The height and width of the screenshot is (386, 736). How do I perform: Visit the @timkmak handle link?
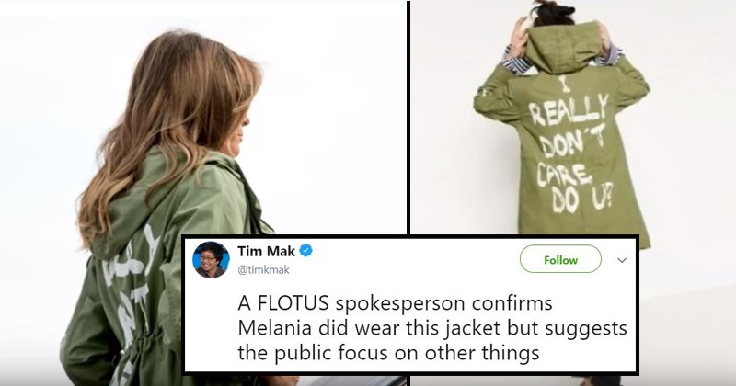pos(264,269)
